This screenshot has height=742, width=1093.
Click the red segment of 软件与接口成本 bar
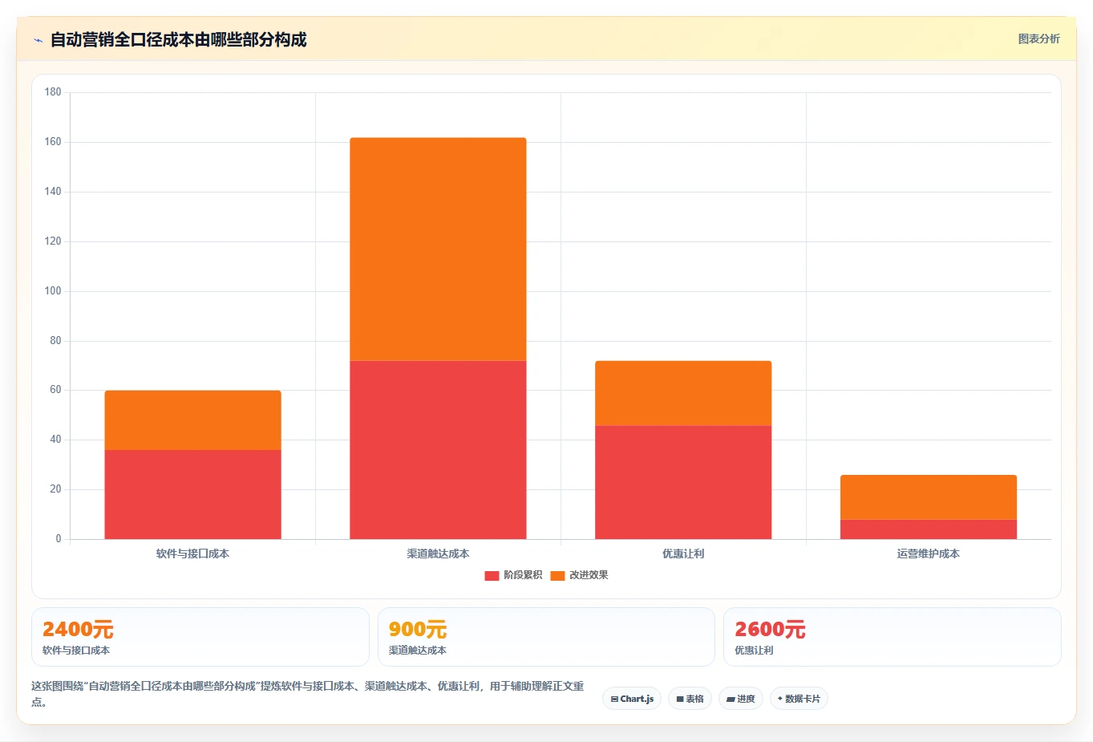tap(192, 494)
